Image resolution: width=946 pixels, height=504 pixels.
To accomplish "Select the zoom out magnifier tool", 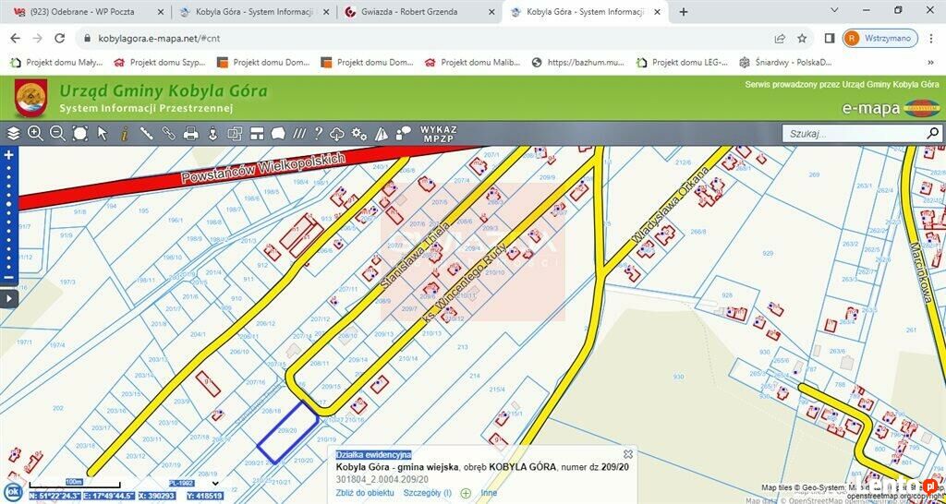I will [x=57, y=133].
